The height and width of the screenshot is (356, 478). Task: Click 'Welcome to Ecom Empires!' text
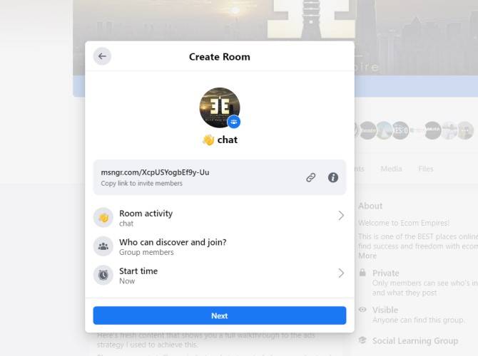click(404, 223)
